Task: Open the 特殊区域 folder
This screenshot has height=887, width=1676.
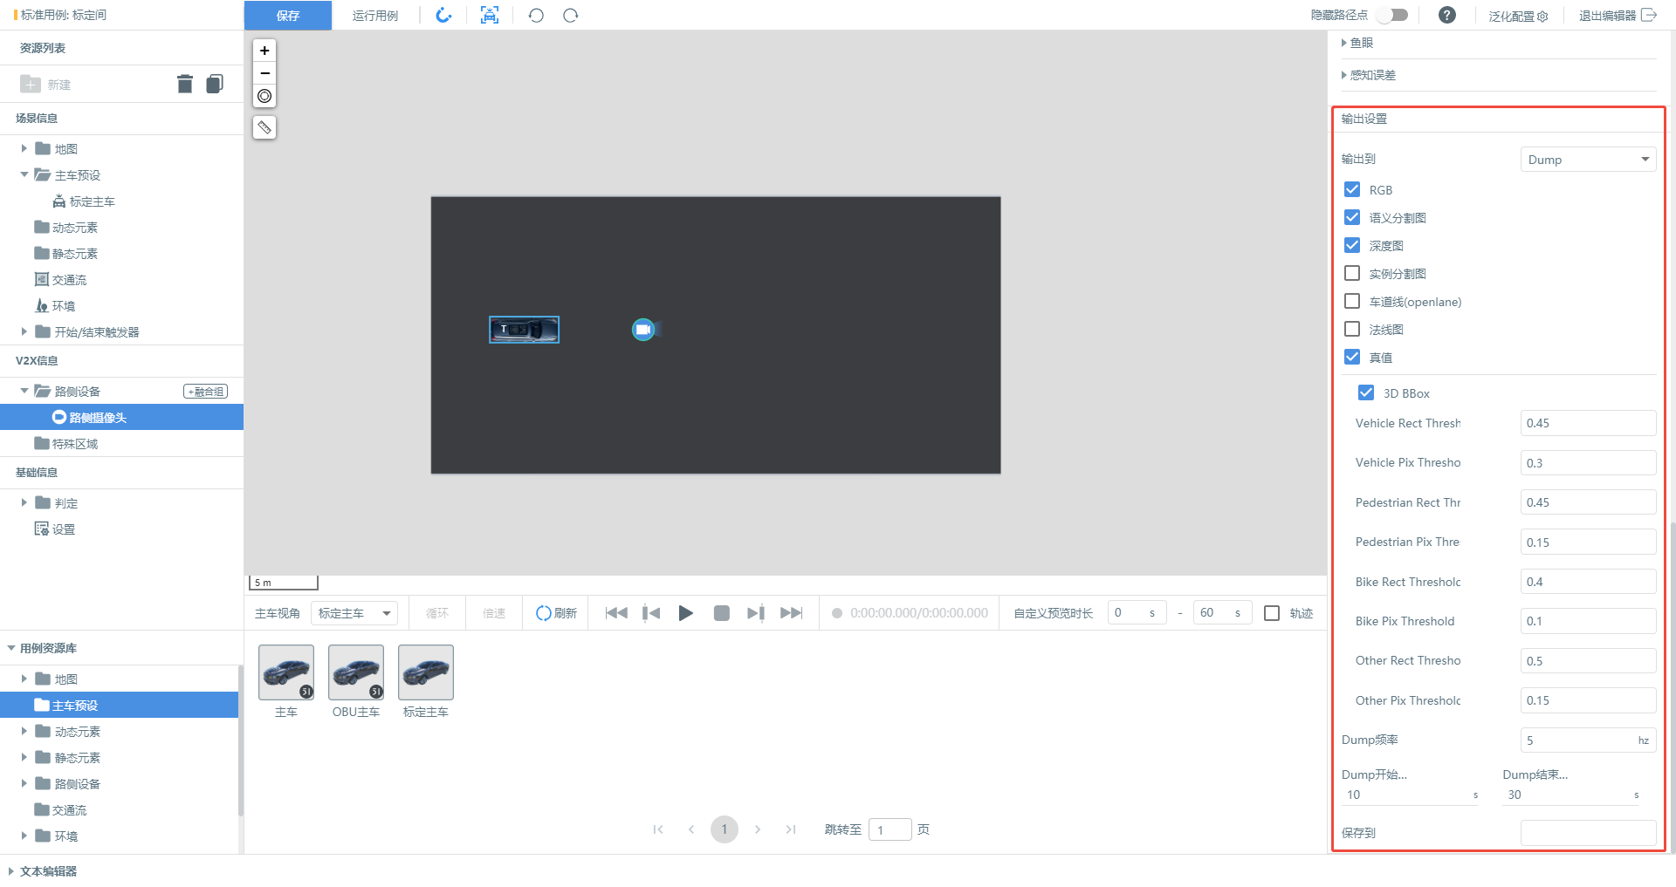Action: [66, 444]
